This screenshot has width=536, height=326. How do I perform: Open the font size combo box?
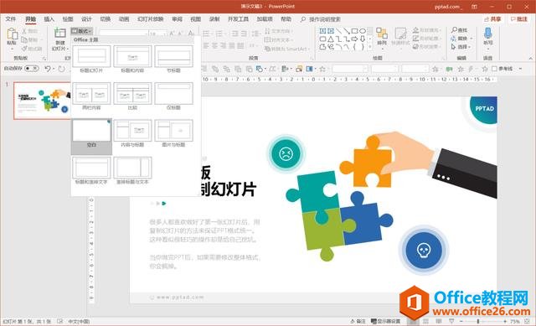click(158, 34)
